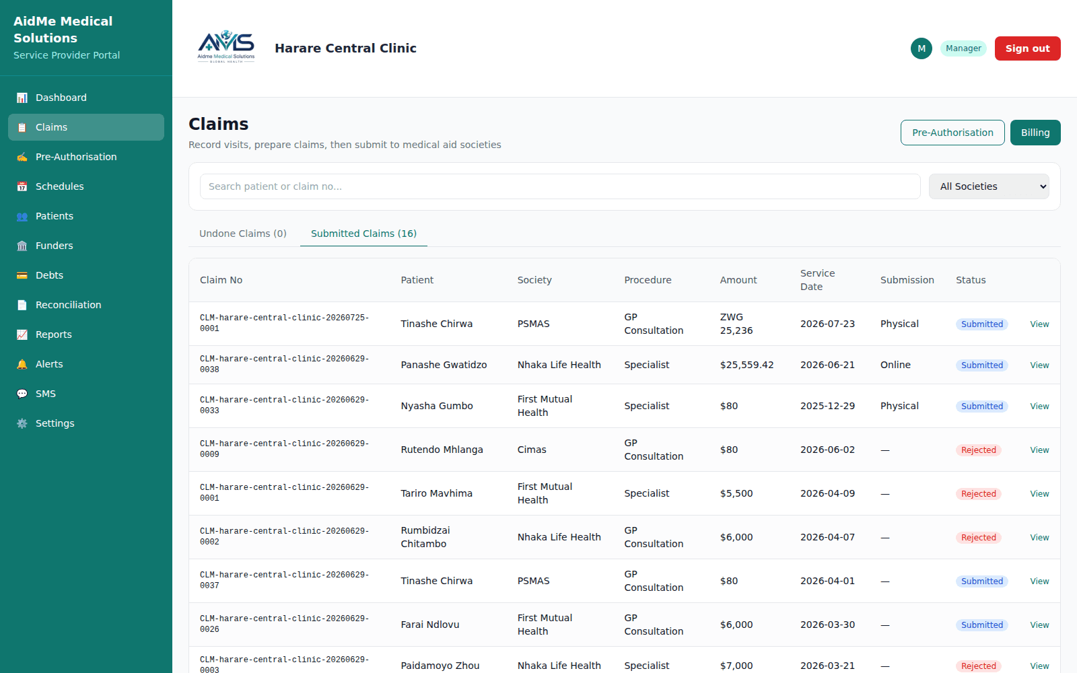Click claim number ending 20260725-0001

[x=284, y=323]
